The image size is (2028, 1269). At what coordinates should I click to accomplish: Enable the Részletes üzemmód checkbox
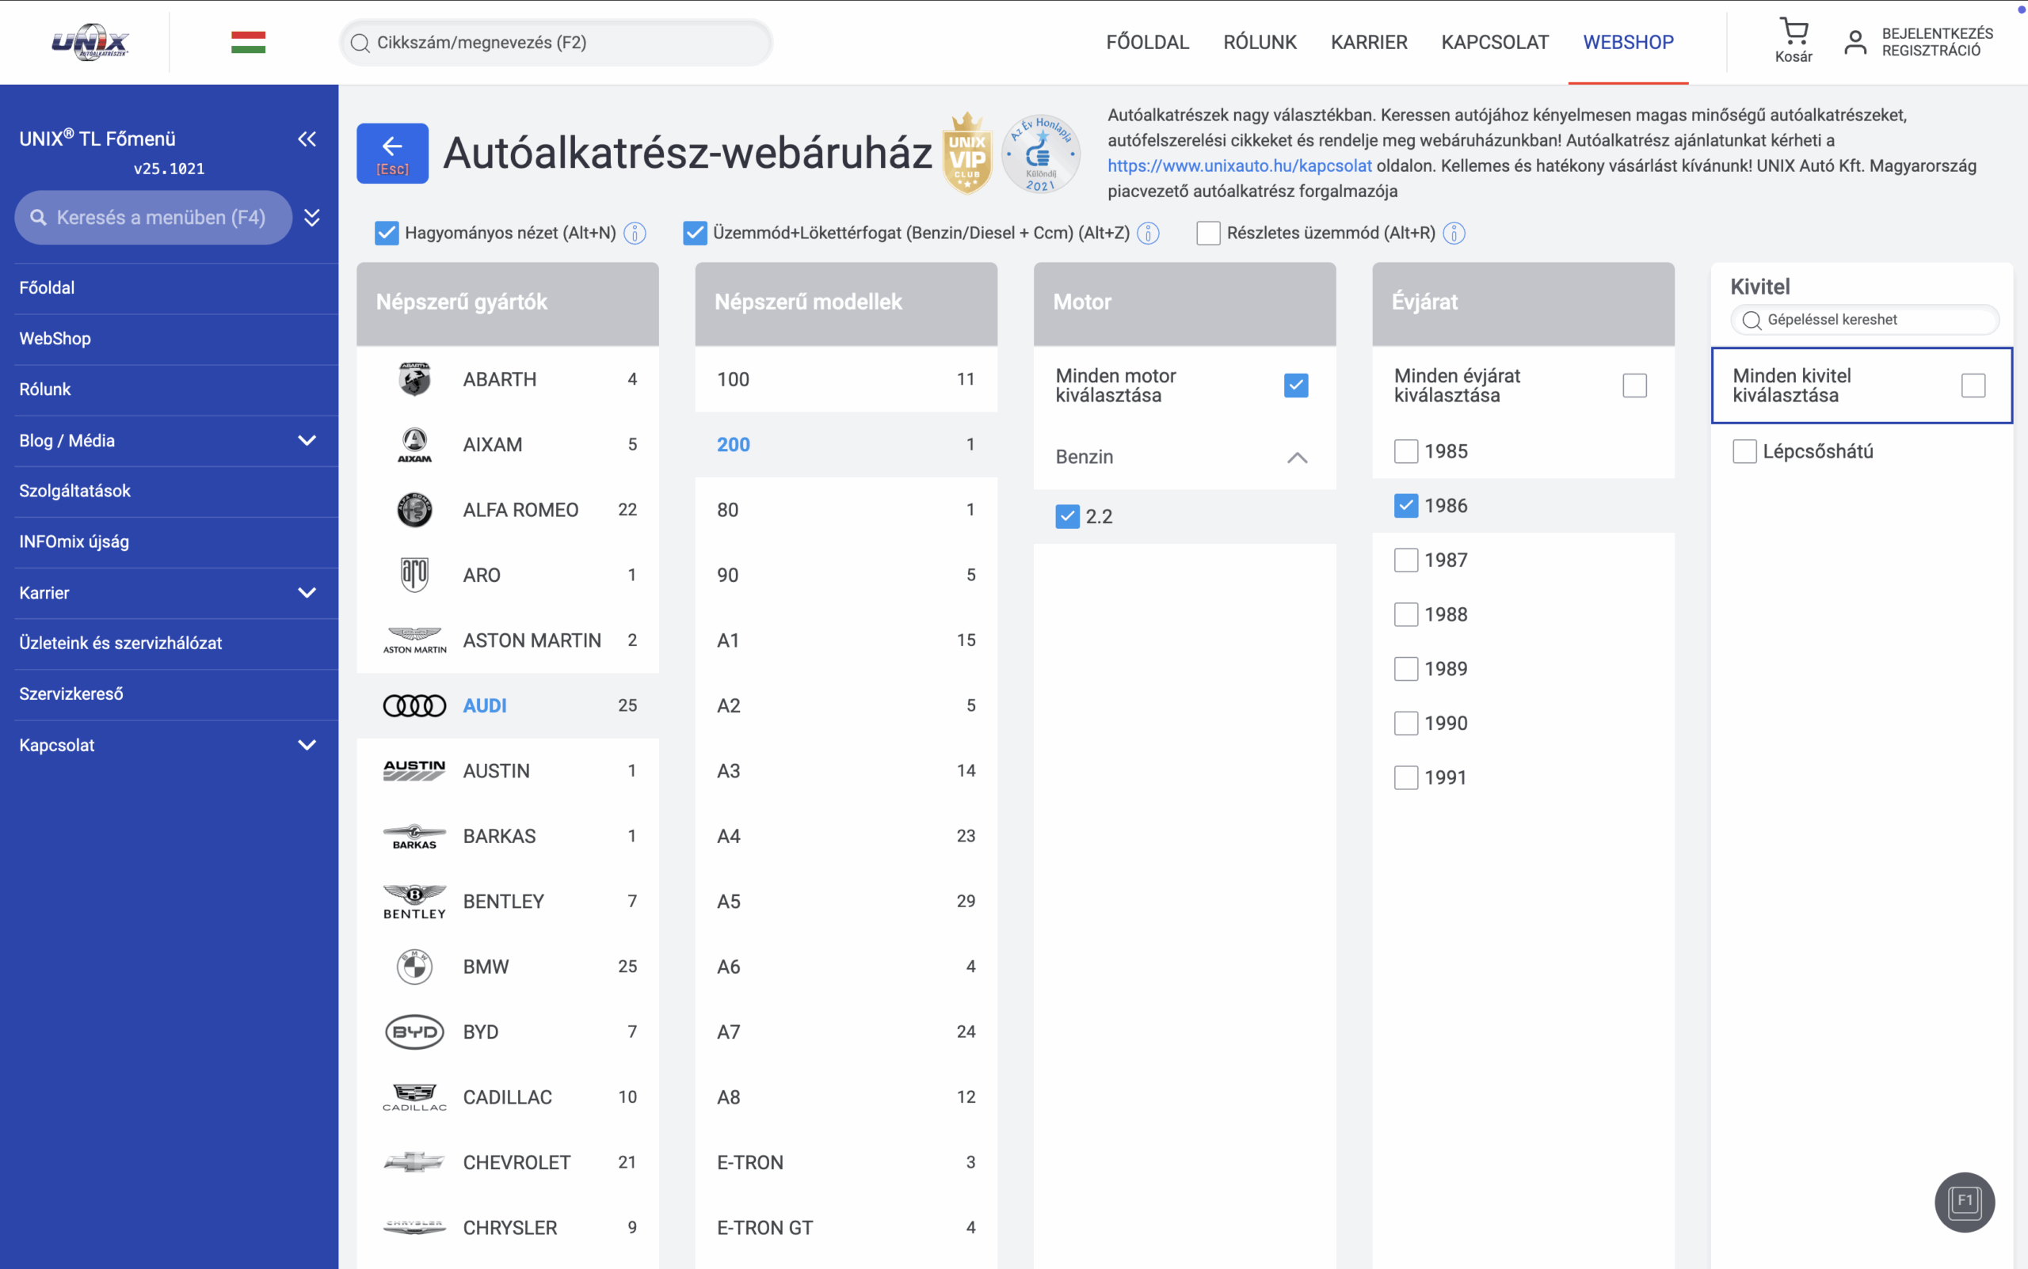click(x=1207, y=234)
